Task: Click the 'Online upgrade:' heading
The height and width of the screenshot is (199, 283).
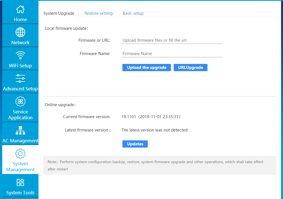Action: tap(60, 105)
